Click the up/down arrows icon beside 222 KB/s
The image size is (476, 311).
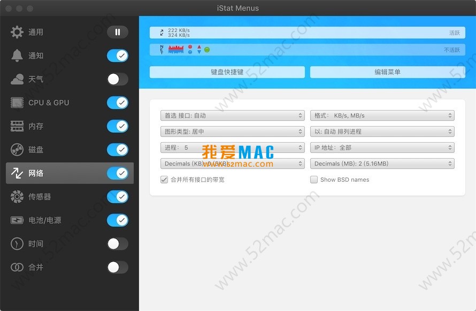click(162, 33)
